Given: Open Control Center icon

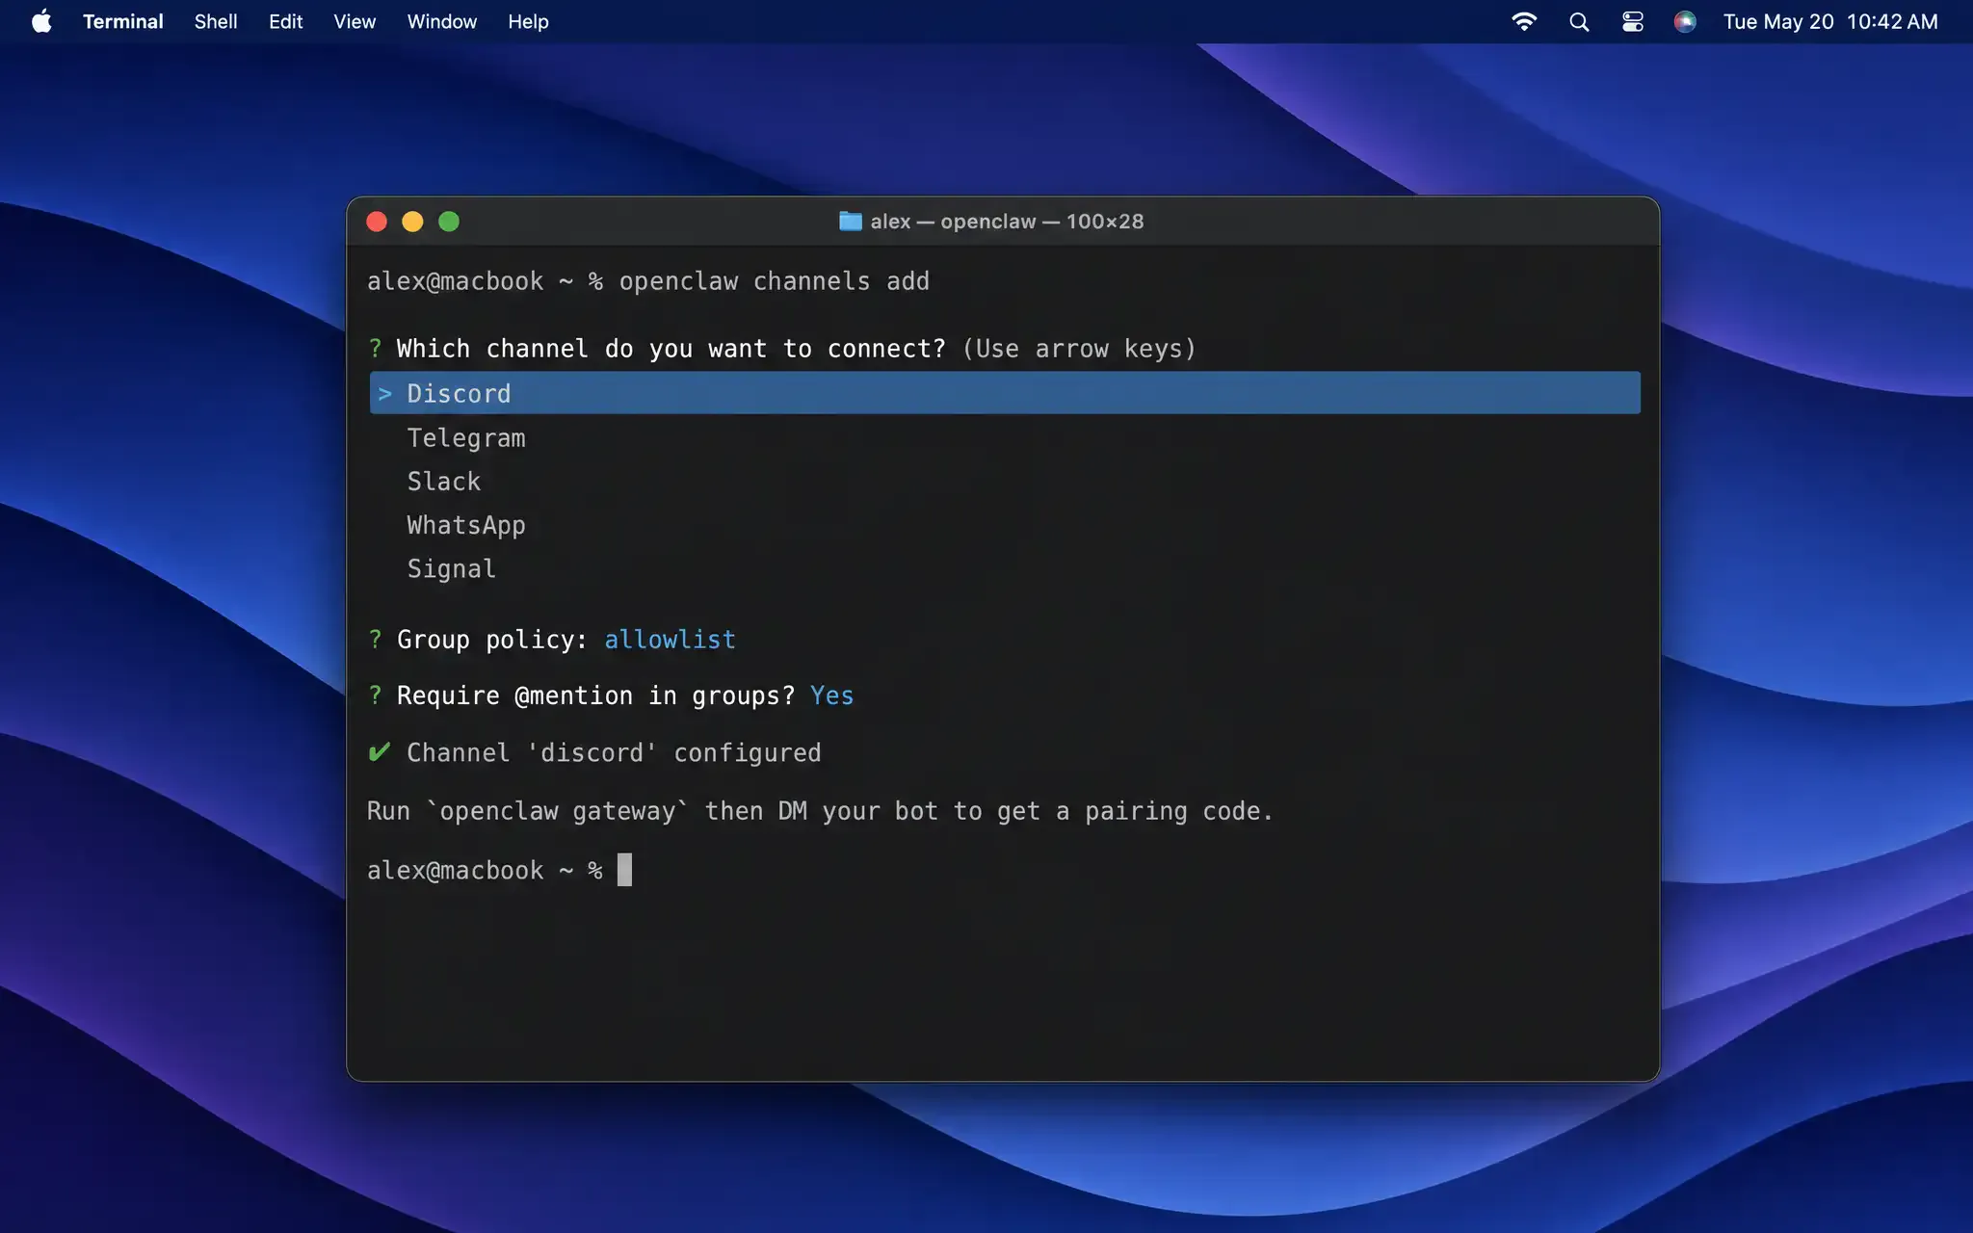Looking at the screenshot, I should click(1633, 21).
